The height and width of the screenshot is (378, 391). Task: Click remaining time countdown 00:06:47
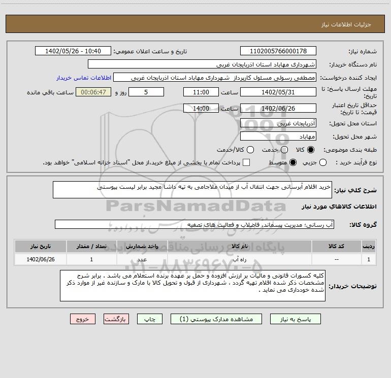point(93,92)
